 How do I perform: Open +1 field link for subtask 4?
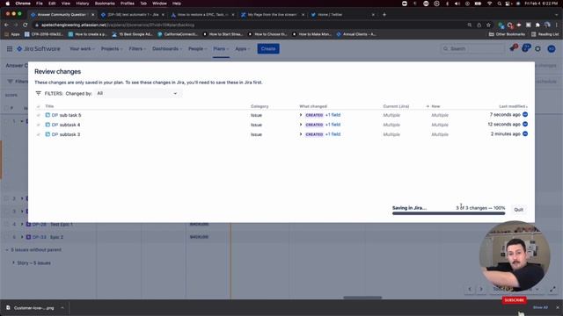[333, 125]
